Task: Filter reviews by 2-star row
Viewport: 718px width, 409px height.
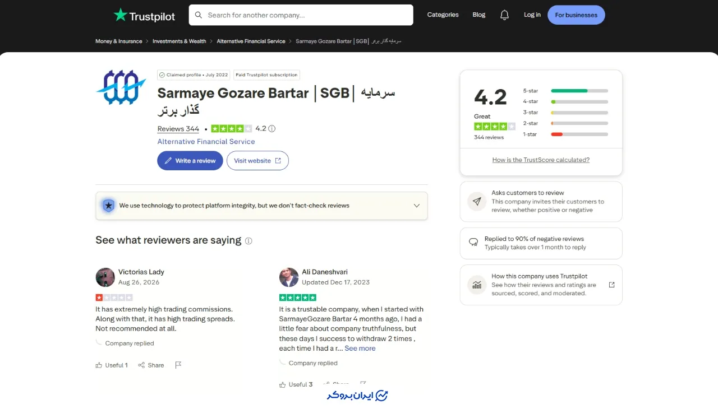Action: click(x=565, y=123)
